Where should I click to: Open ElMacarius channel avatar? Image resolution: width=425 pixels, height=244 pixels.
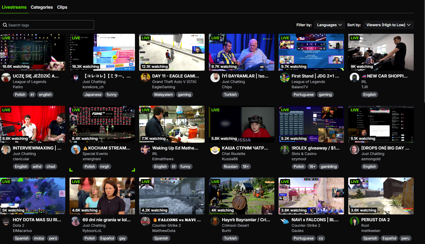pos(6,221)
